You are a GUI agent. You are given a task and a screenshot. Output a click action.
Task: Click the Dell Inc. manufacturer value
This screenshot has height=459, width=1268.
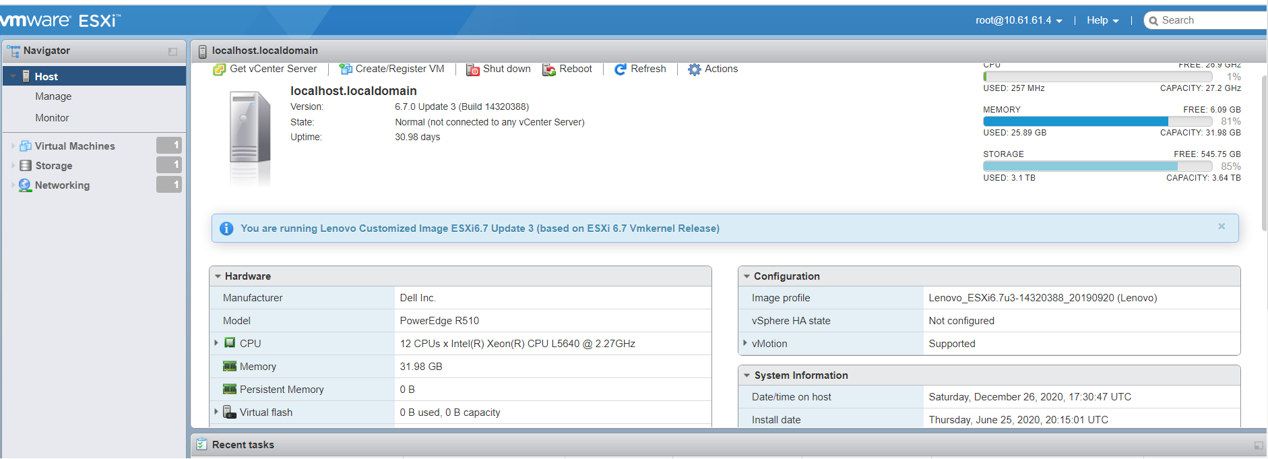point(418,298)
